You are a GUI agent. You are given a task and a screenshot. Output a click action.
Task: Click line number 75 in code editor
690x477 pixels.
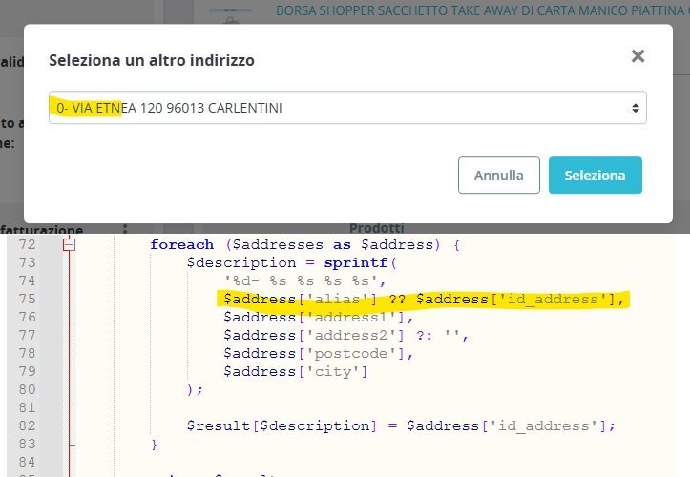[27, 299]
